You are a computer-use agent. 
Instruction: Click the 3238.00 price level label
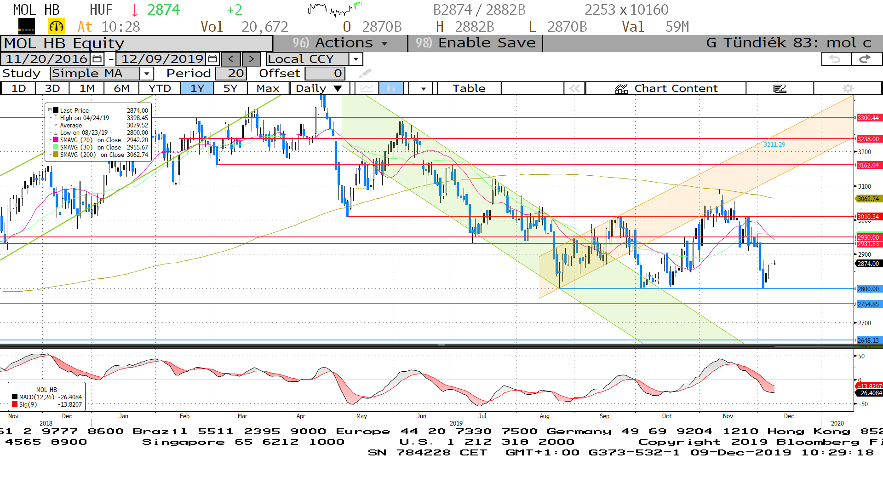(x=868, y=139)
